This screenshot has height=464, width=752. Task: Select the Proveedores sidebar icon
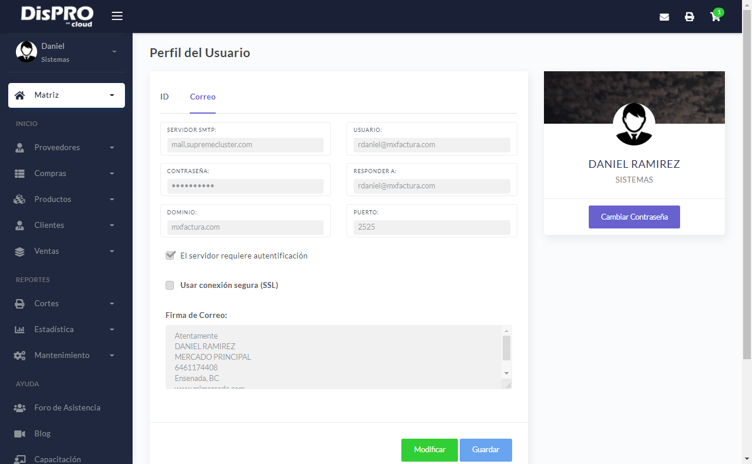tap(18, 147)
